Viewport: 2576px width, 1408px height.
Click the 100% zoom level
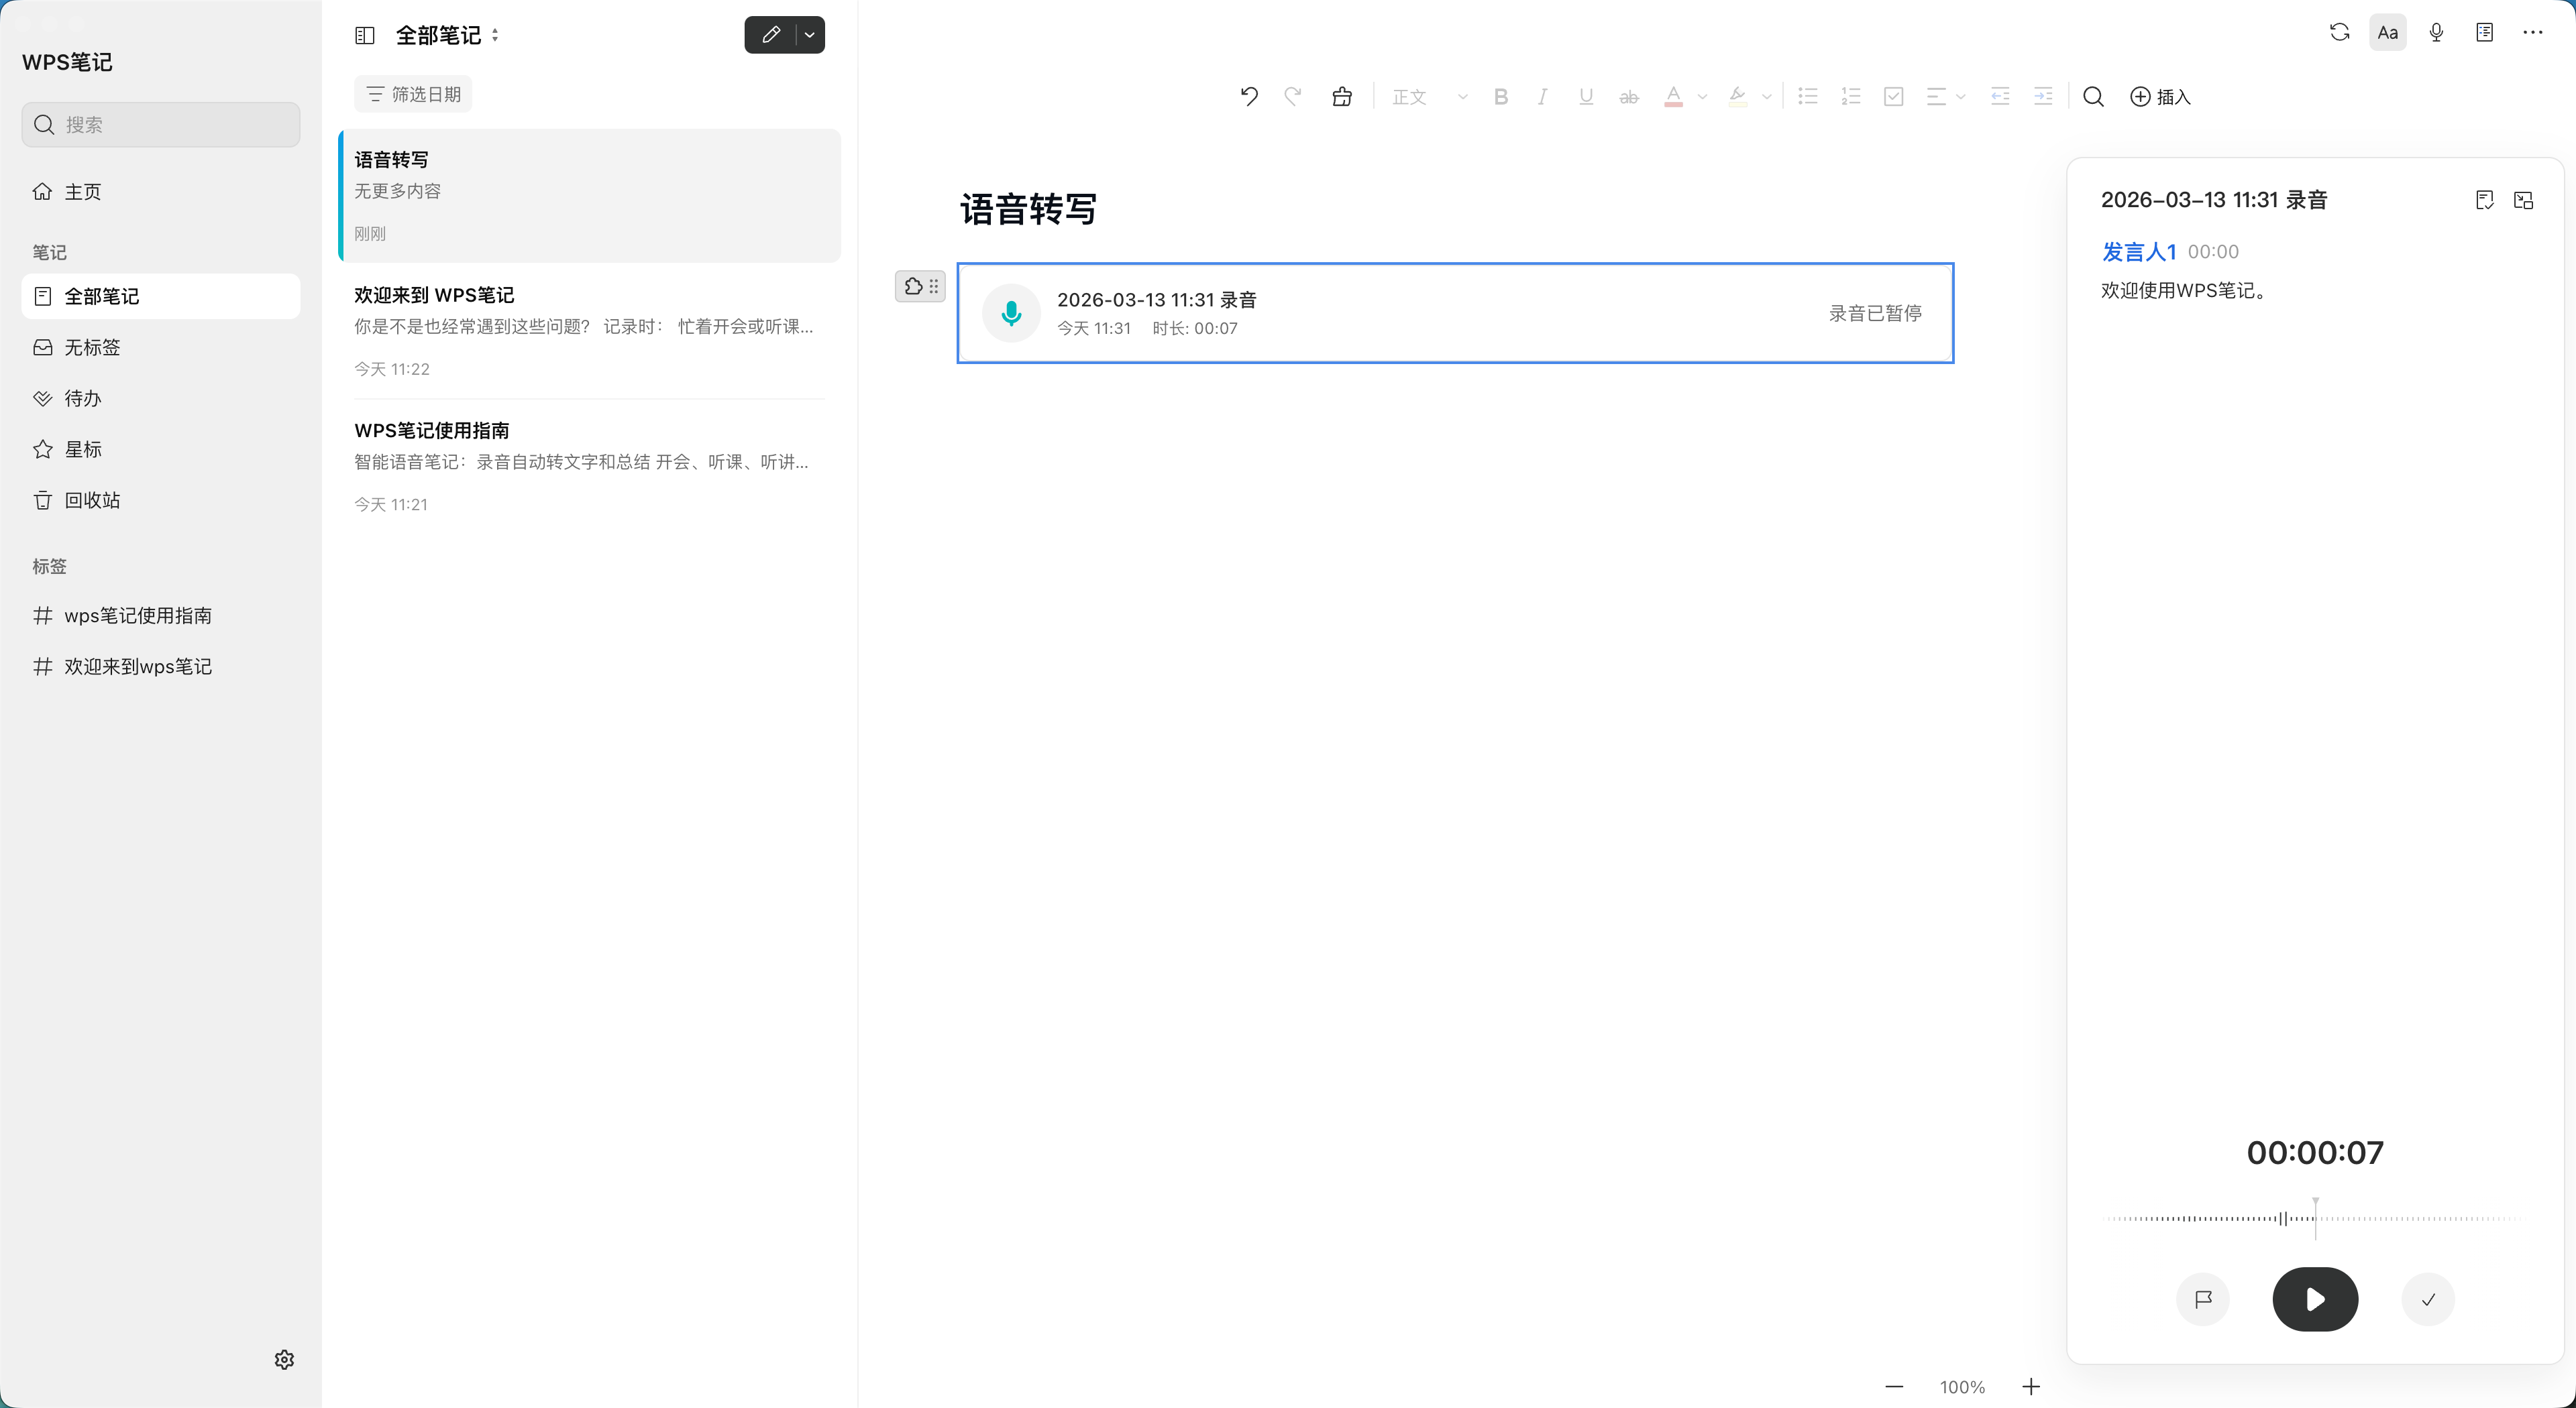pyautogui.click(x=1962, y=1387)
